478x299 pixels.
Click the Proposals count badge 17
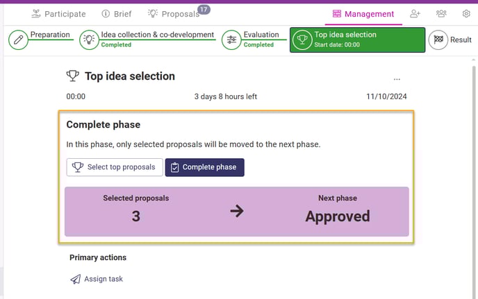204,10
